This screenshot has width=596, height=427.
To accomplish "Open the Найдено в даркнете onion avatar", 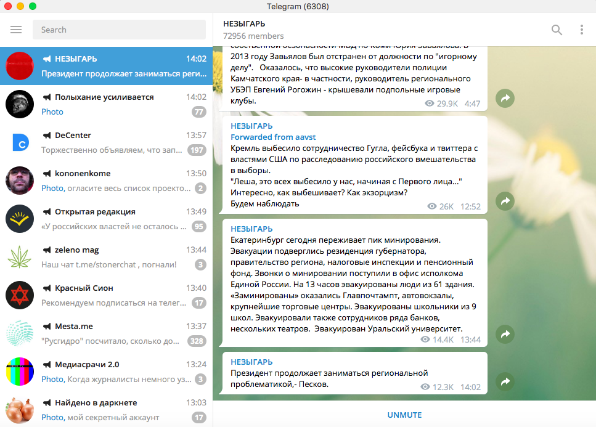I will [20, 410].
